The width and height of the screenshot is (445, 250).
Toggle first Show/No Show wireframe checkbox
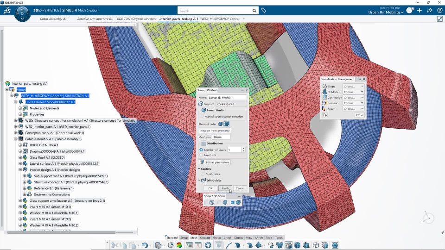[206, 202]
